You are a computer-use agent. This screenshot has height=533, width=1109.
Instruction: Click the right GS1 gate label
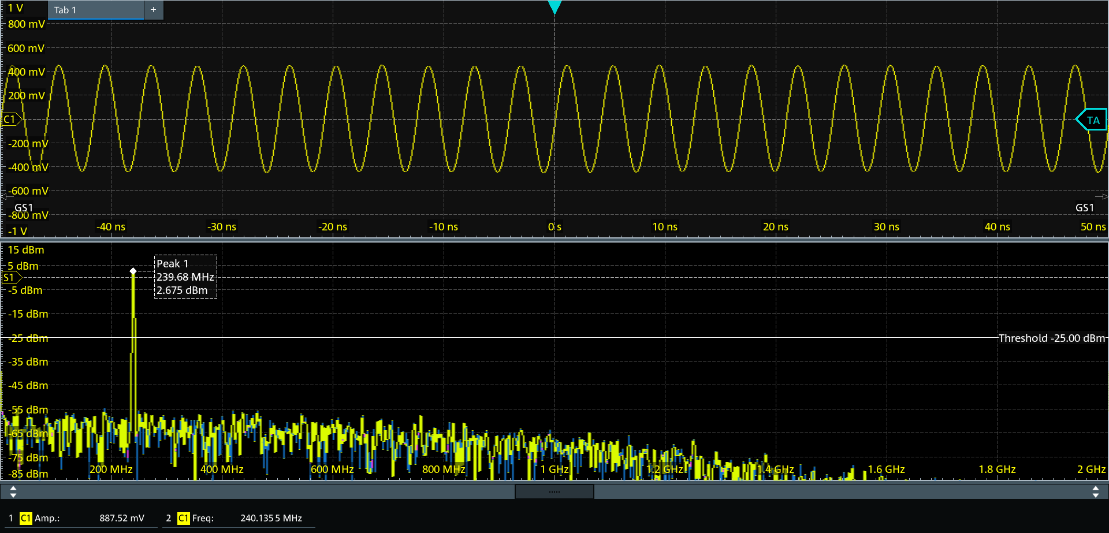coord(1085,208)
